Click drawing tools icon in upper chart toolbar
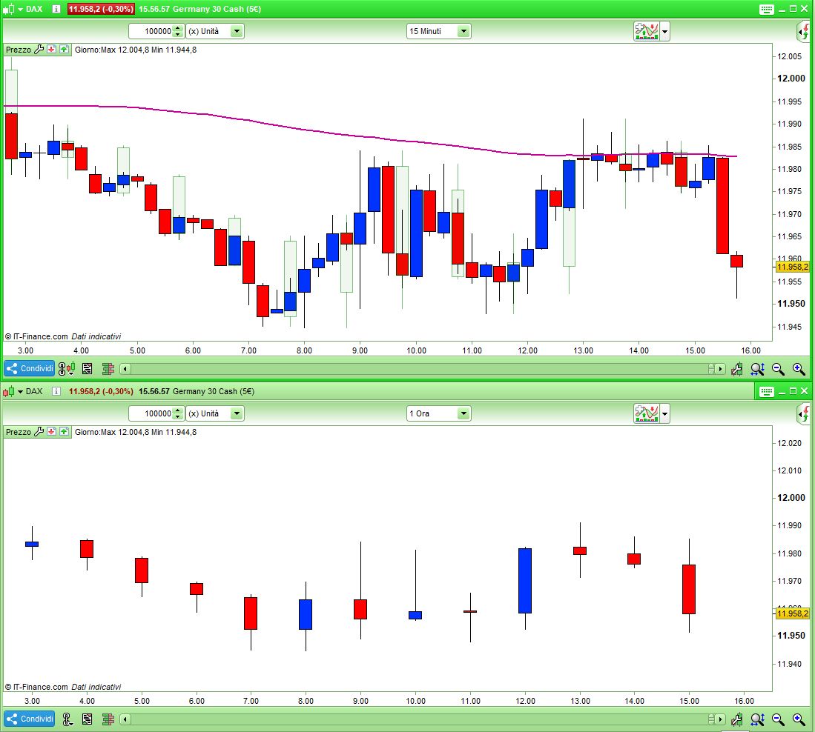815x732 pixels. coord(736,369)
